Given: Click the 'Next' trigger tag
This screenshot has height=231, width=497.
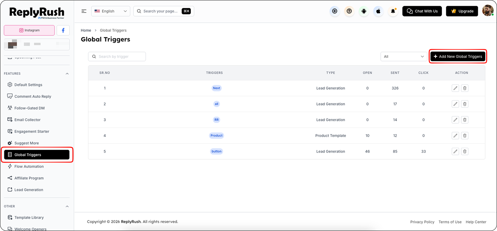Looking at the screenshot, I should (216, 88).
